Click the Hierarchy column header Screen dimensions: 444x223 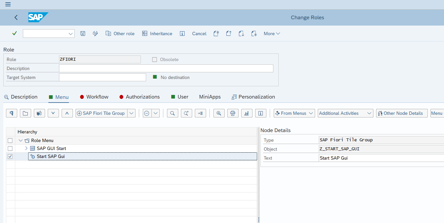point(136,132)
